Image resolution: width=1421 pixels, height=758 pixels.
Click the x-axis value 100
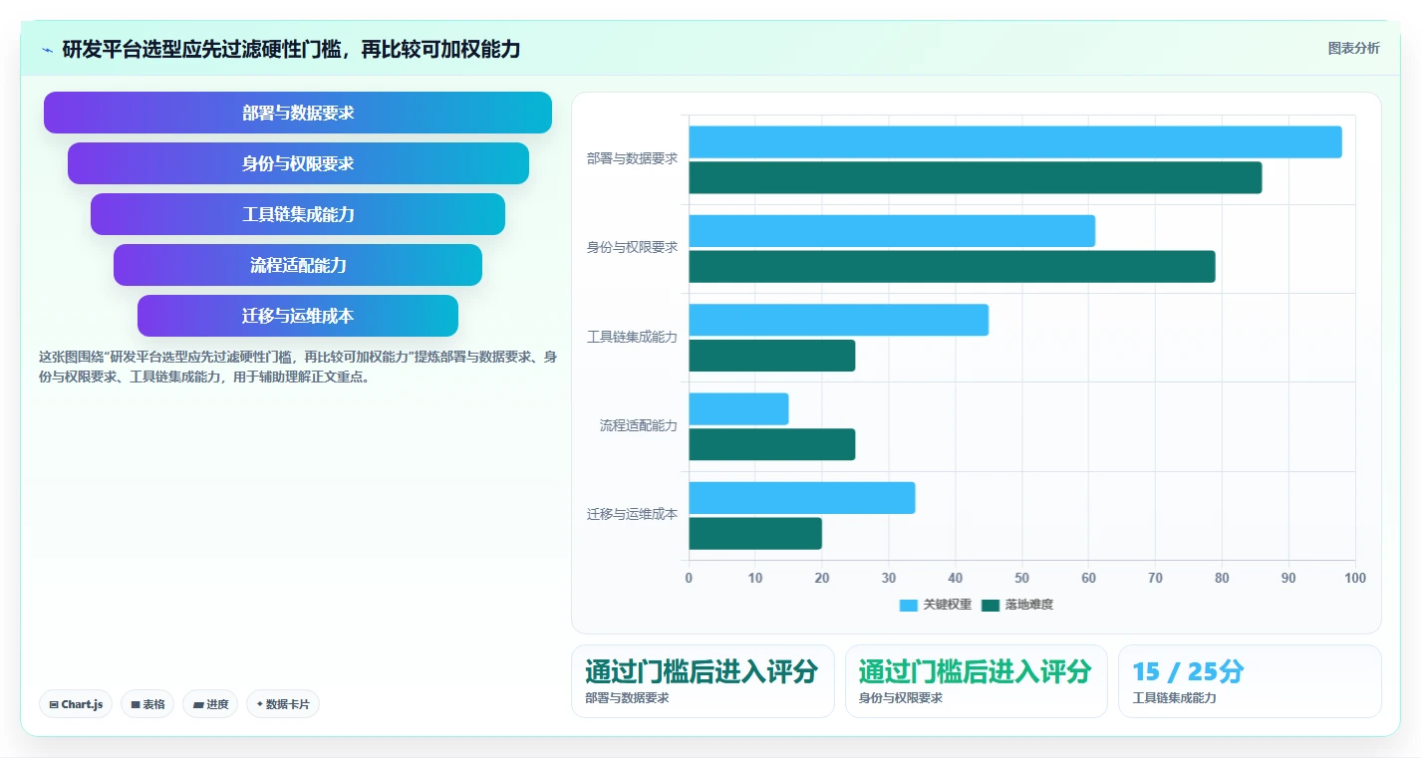click(1355, 578)
